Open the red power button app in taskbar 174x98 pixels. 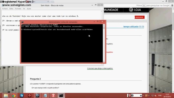point(30,96)
